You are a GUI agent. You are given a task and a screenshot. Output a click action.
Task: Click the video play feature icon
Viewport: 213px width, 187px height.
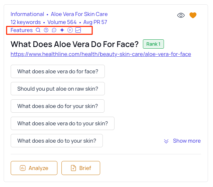70,30
